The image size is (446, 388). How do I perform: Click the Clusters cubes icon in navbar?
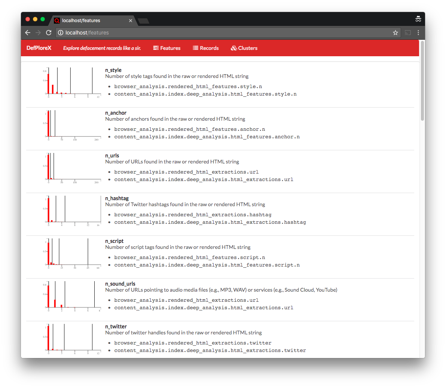pyautogui.click(x=234, y=48)
